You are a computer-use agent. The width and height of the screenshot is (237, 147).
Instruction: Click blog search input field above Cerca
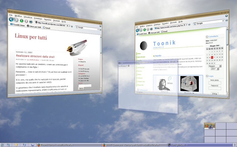[85, 85]
